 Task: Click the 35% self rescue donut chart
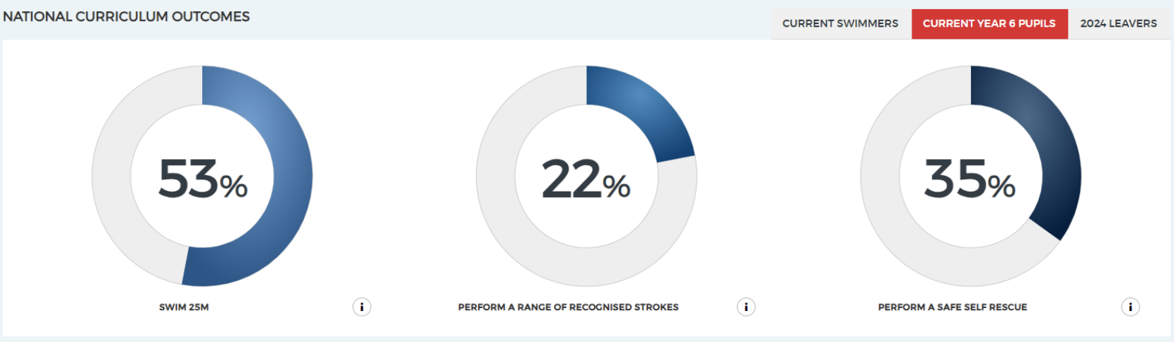tap(970, 176)
